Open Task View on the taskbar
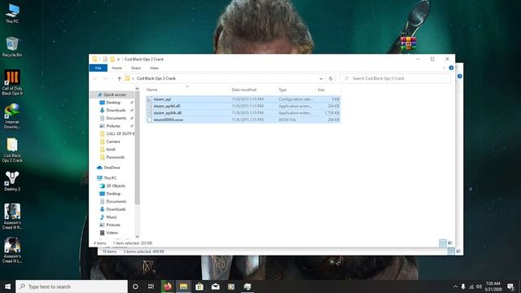The image size is (521, 293). pos(151,286)
